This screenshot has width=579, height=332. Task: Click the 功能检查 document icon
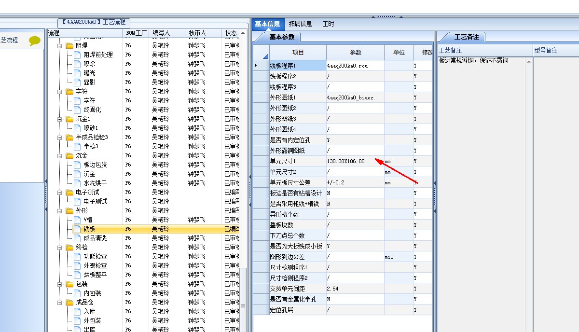click(x=77, y=257)
